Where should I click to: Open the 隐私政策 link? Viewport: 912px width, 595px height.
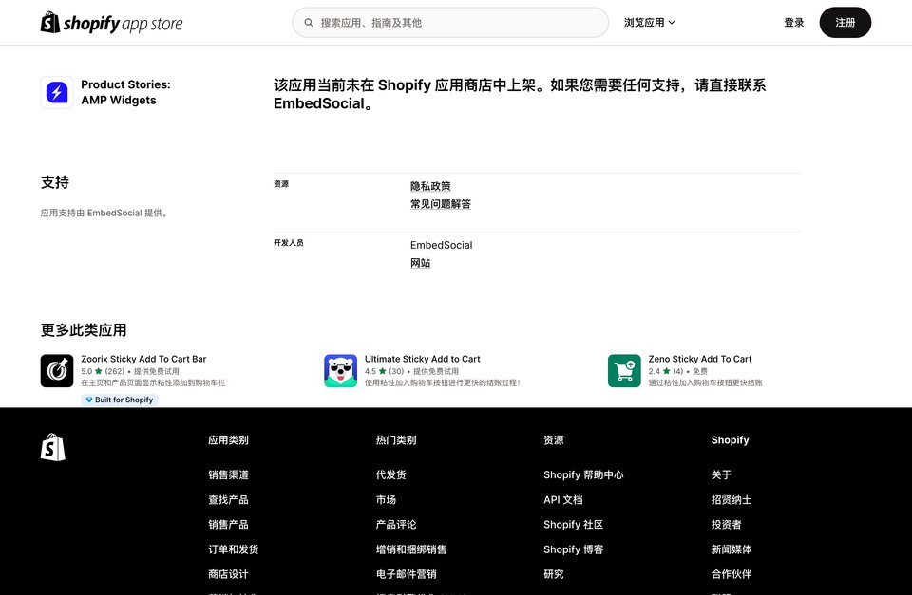point(430,186)
